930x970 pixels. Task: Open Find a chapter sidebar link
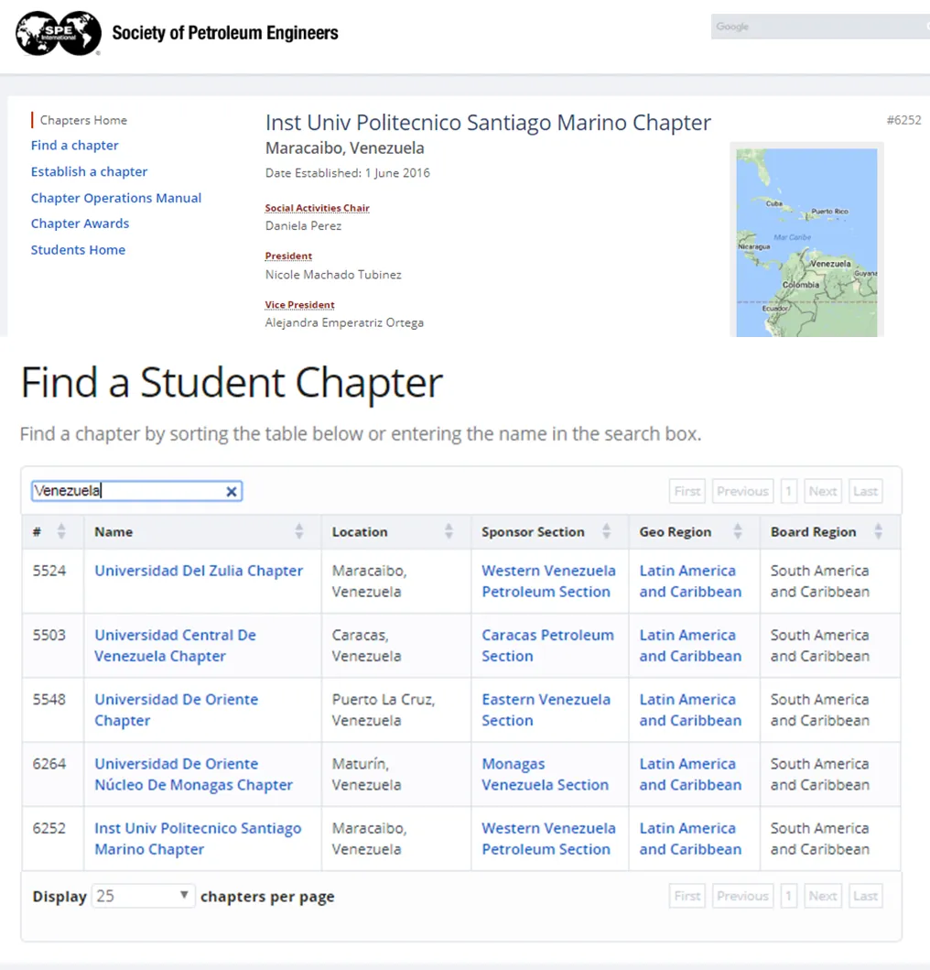tap(75, 146)
